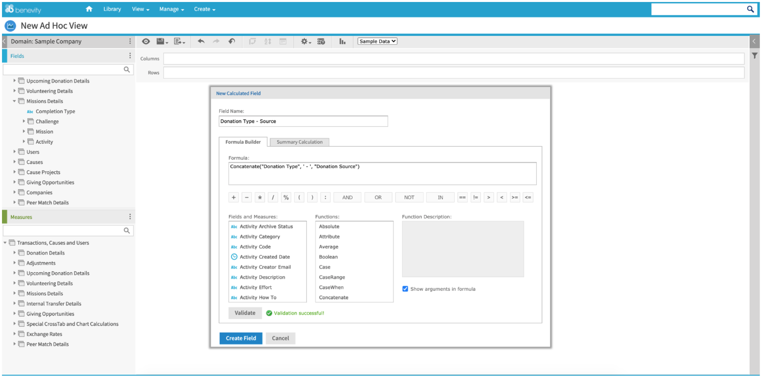Insert the multiply operator
Screen dimensions: 762x378
pos(260,197)
